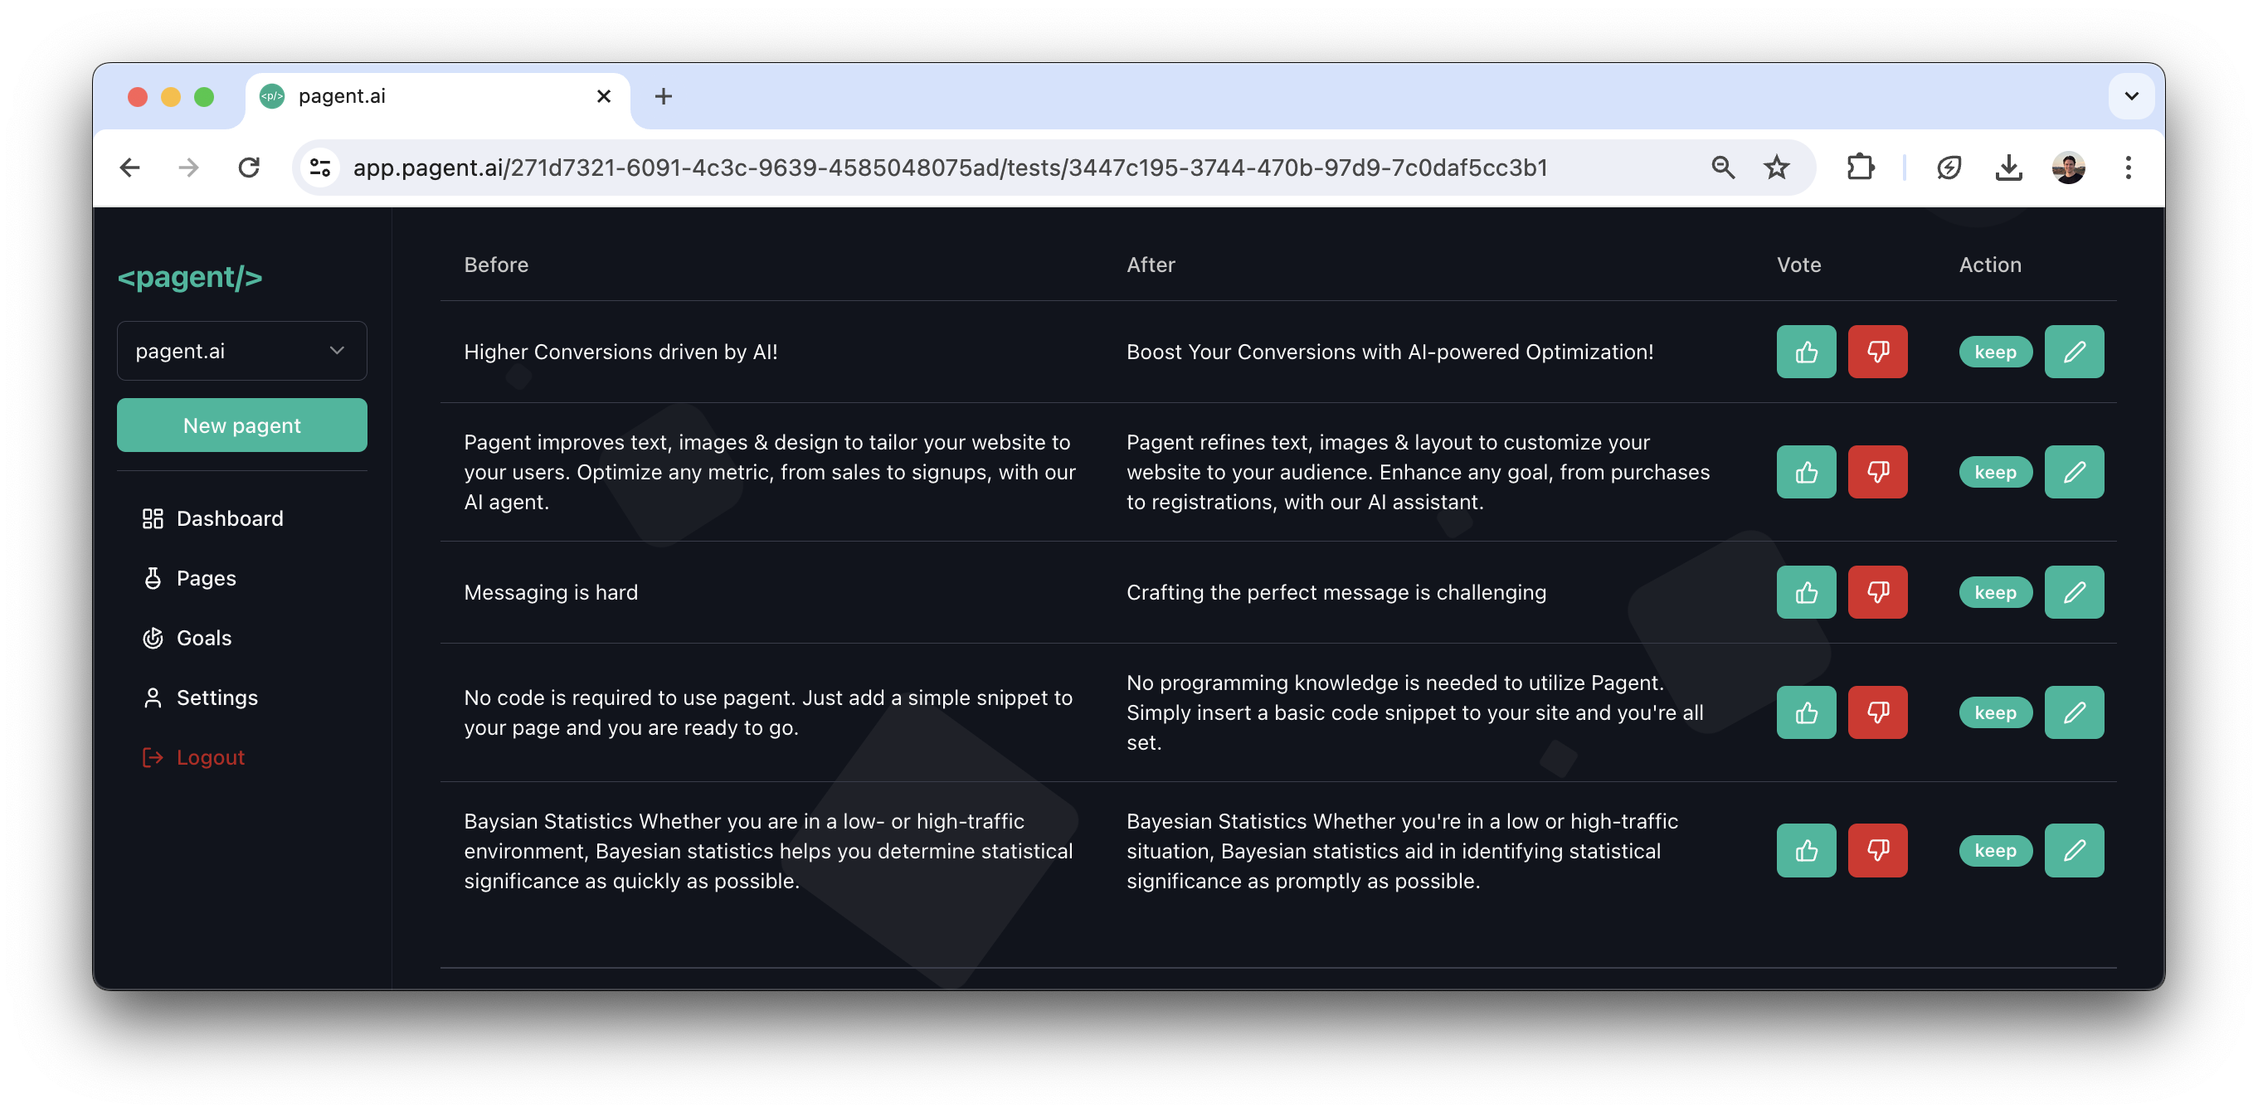Create a New pagent
Viewport: 2258px width, 1113px height.
(242, 425)
